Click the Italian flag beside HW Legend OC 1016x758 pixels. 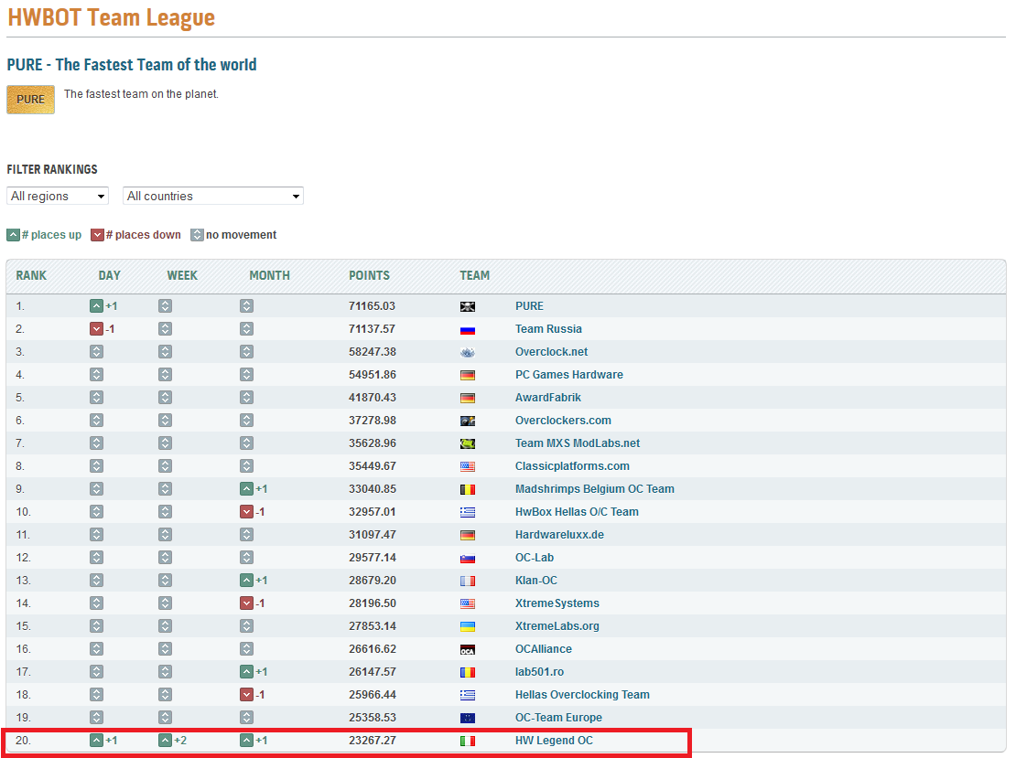click(468, 742)
